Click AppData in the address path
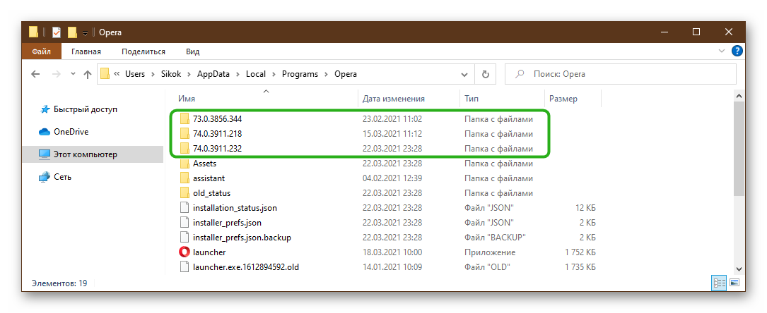The image size is (767, 313). point(214,74)
